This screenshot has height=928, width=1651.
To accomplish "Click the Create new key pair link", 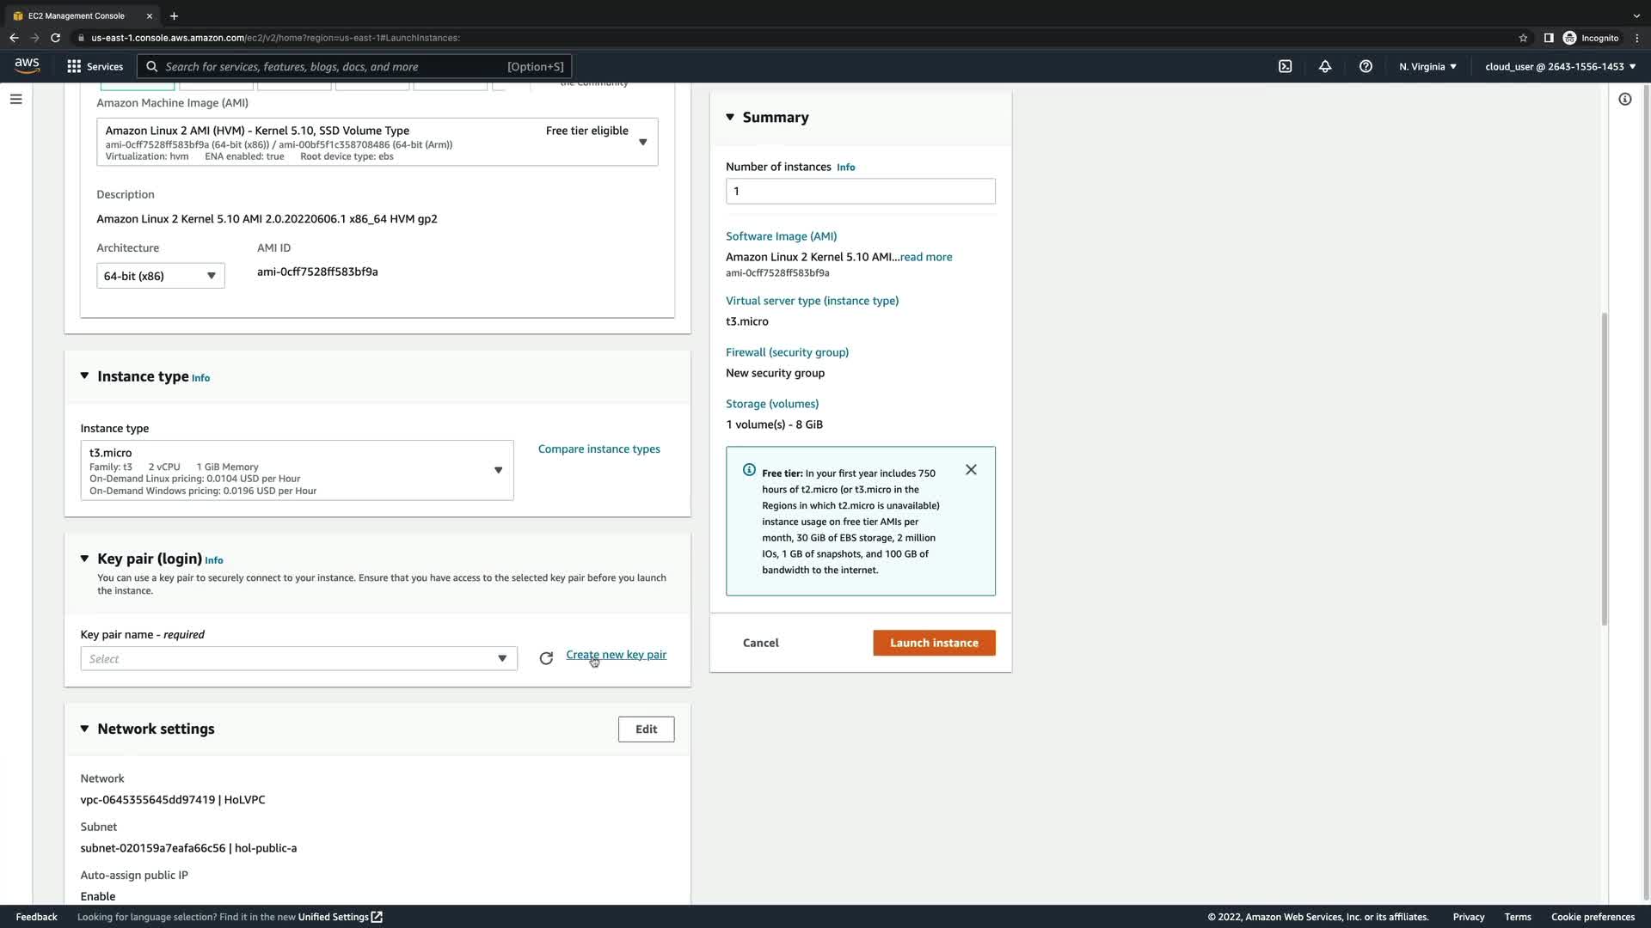I will coord(616,655).
